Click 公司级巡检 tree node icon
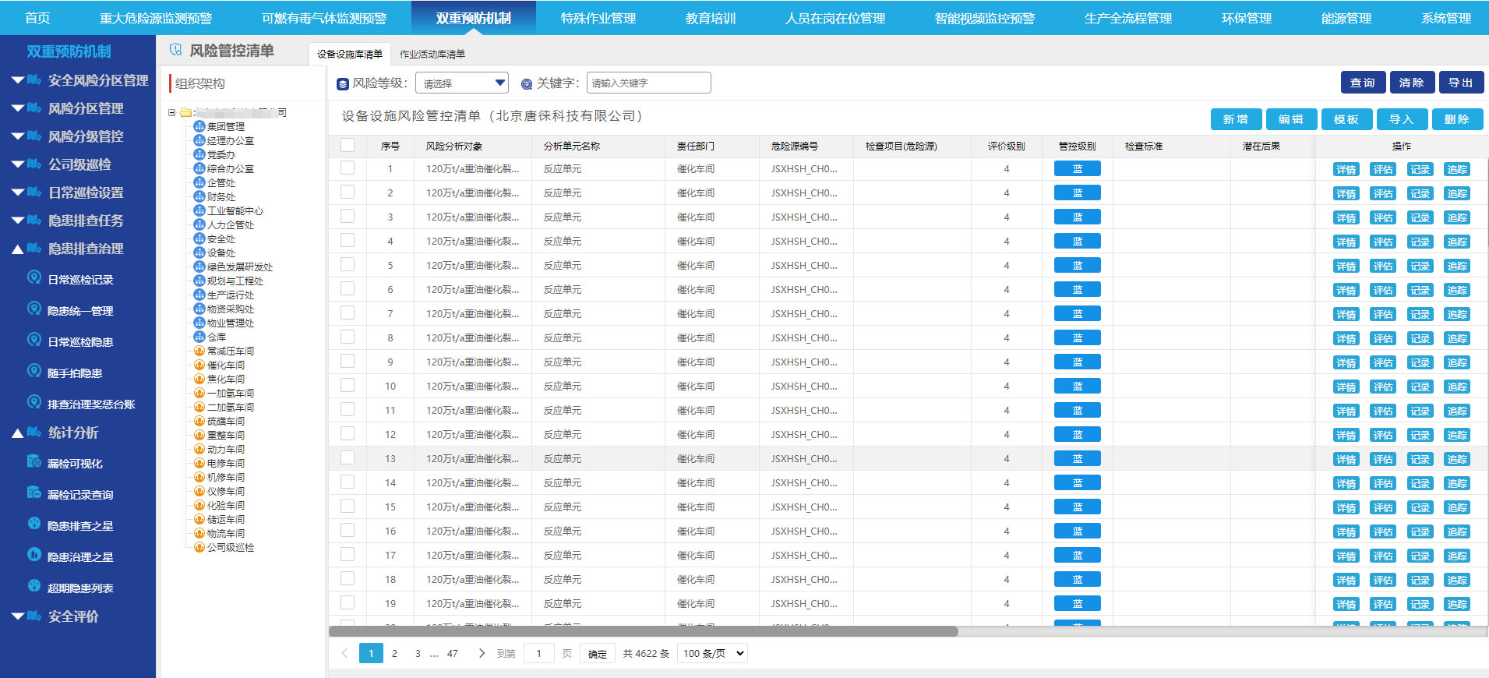Screen dimensions: 1489x678 pyautogui.click(x=199, y=547)
